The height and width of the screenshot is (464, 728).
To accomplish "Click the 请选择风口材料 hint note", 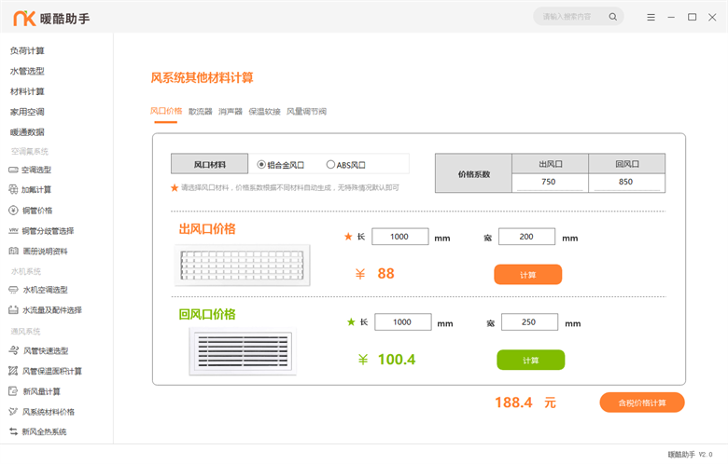I will coord(285,187).
